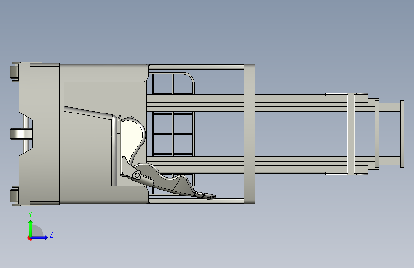Click the green Y axis arrow of triad
This screenshot has width=414, height=268.
[31, 228]
